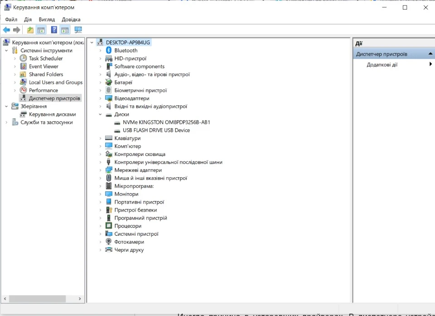Expand the Відеоадаптери category
Viewport: 435px width, 316px height.
[101, 98]
